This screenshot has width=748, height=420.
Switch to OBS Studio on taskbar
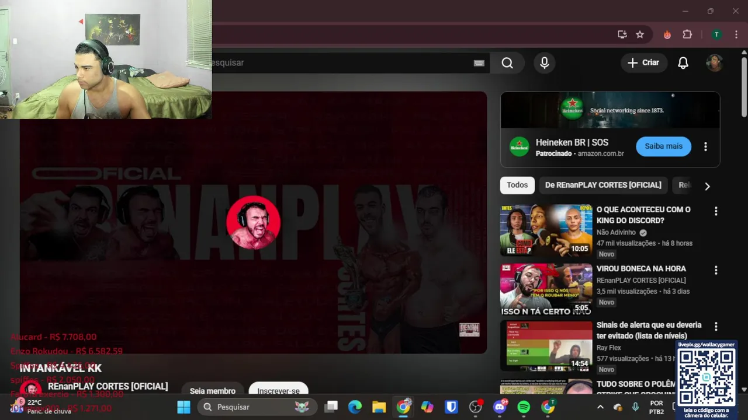476,407
